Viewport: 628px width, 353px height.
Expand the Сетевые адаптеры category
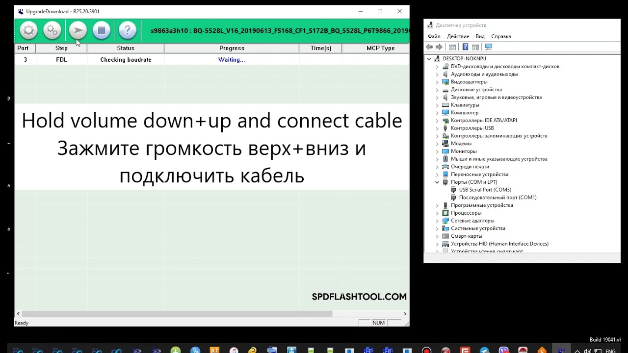437,221
